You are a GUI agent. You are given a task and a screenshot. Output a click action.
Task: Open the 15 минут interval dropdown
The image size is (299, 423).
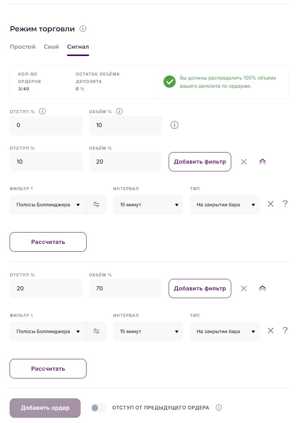click(148, 204)
